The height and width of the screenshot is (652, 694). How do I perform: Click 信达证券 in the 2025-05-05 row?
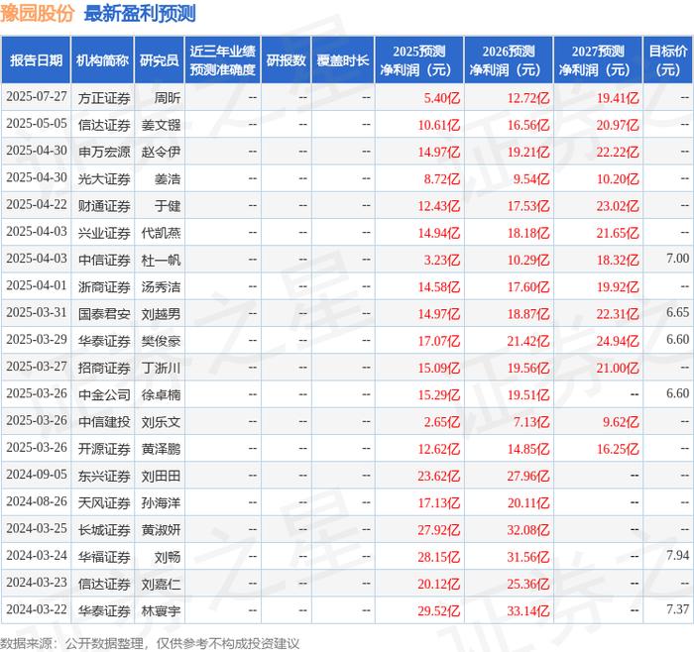tap(104, 125)
